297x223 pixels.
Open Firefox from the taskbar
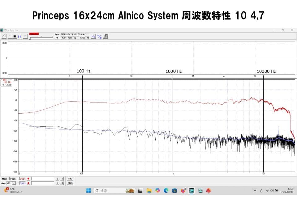(183, 190)
